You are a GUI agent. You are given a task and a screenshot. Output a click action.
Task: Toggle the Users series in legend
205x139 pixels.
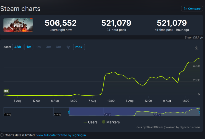[90, 122]
